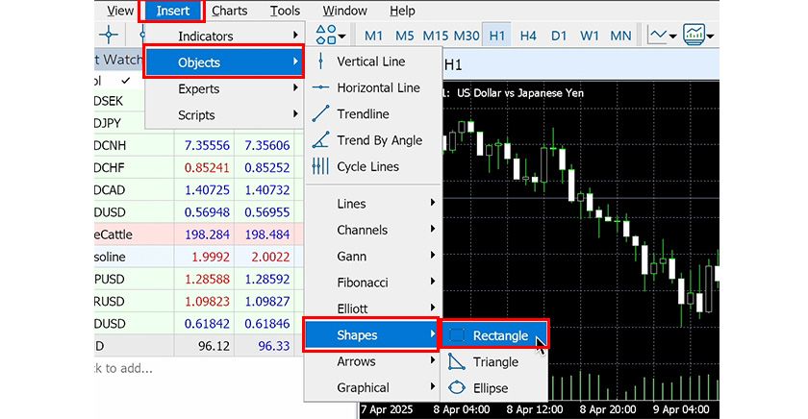Open the line chart type dropdown

663,37
